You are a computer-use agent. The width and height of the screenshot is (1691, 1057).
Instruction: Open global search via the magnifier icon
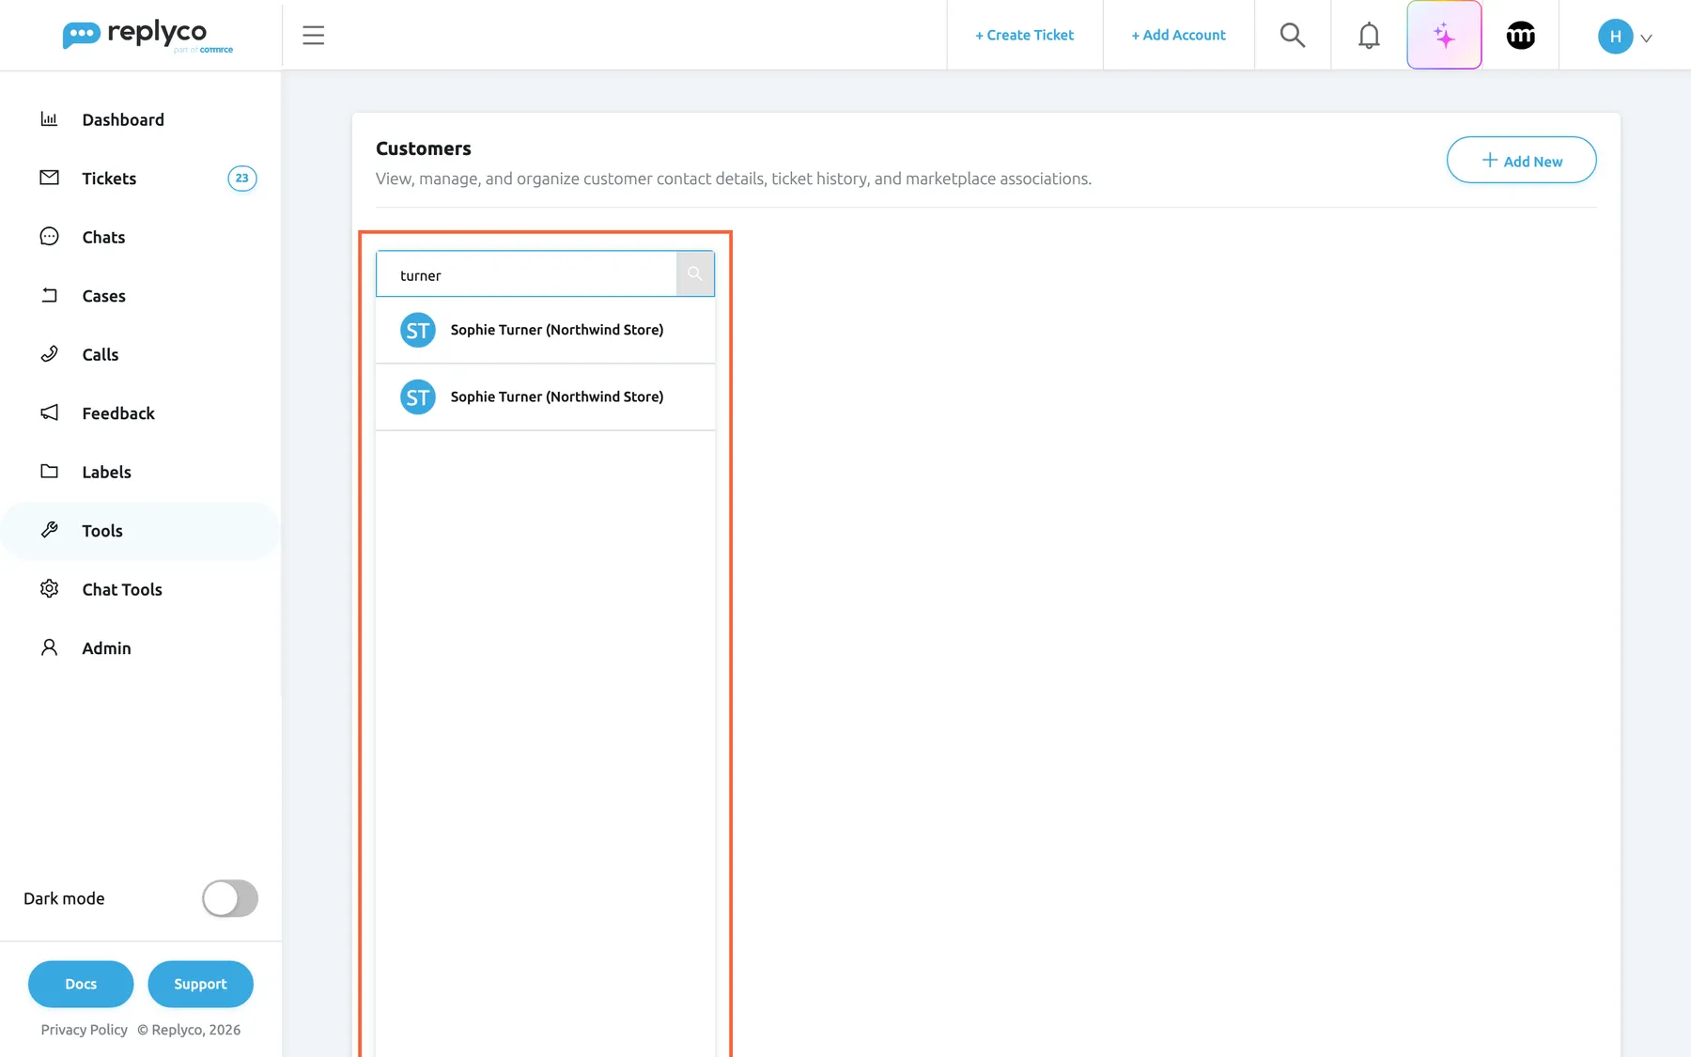(1293, 35)
